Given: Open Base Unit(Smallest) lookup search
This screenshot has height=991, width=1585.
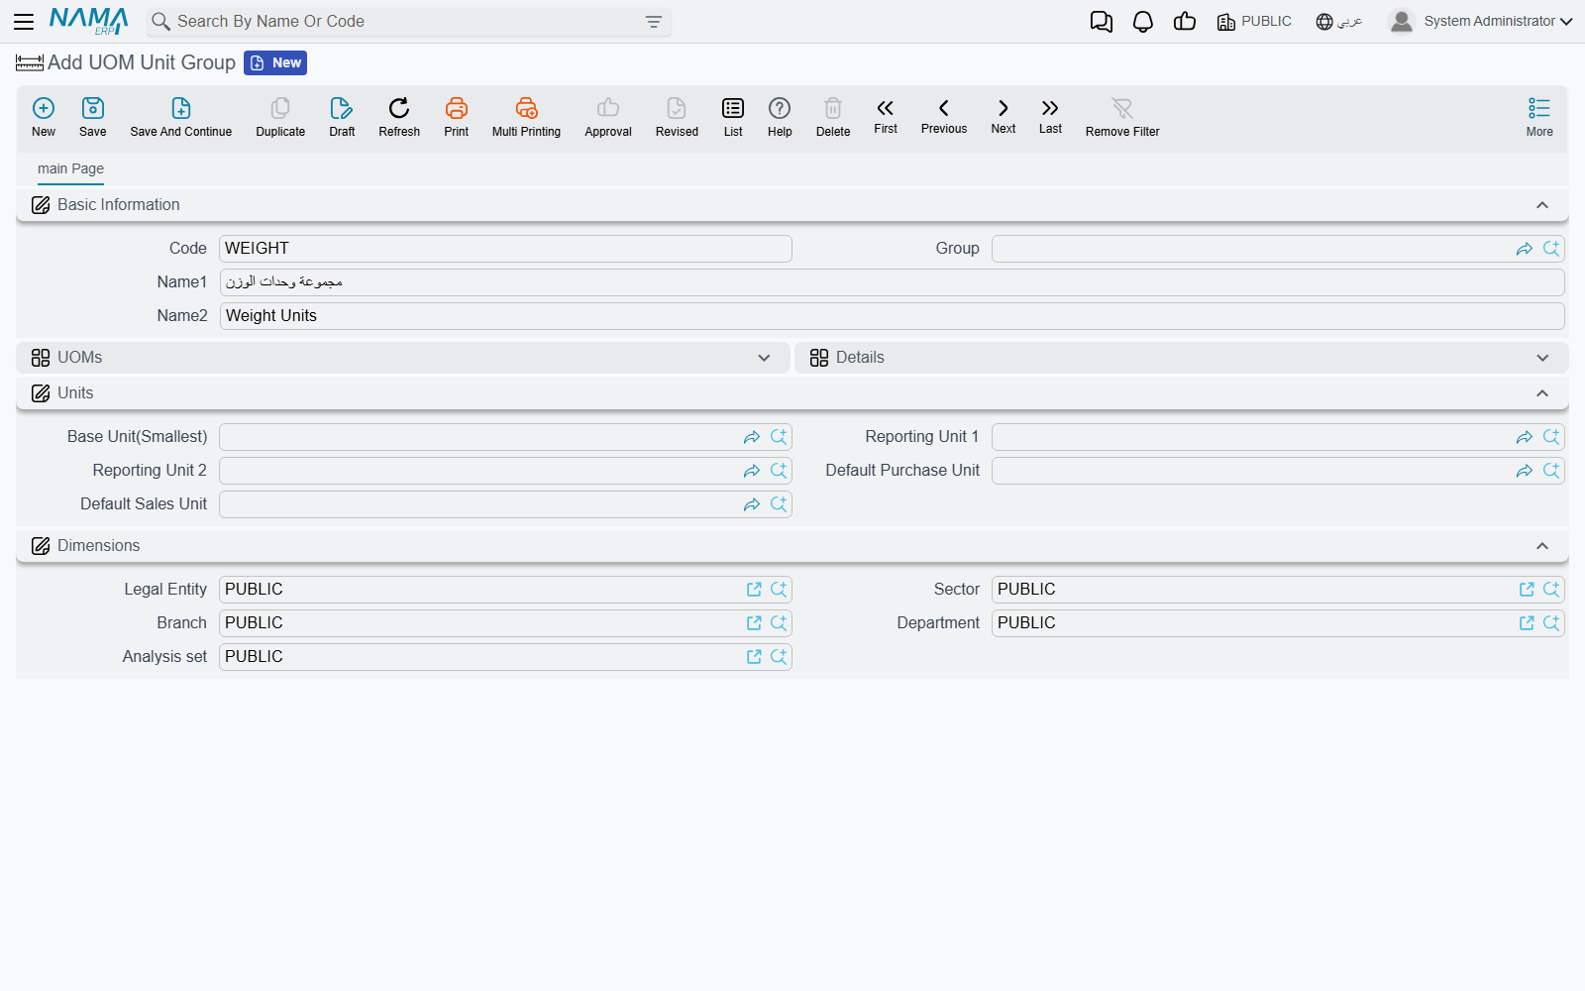Looking at the screenshot, I should coord(779,437).
